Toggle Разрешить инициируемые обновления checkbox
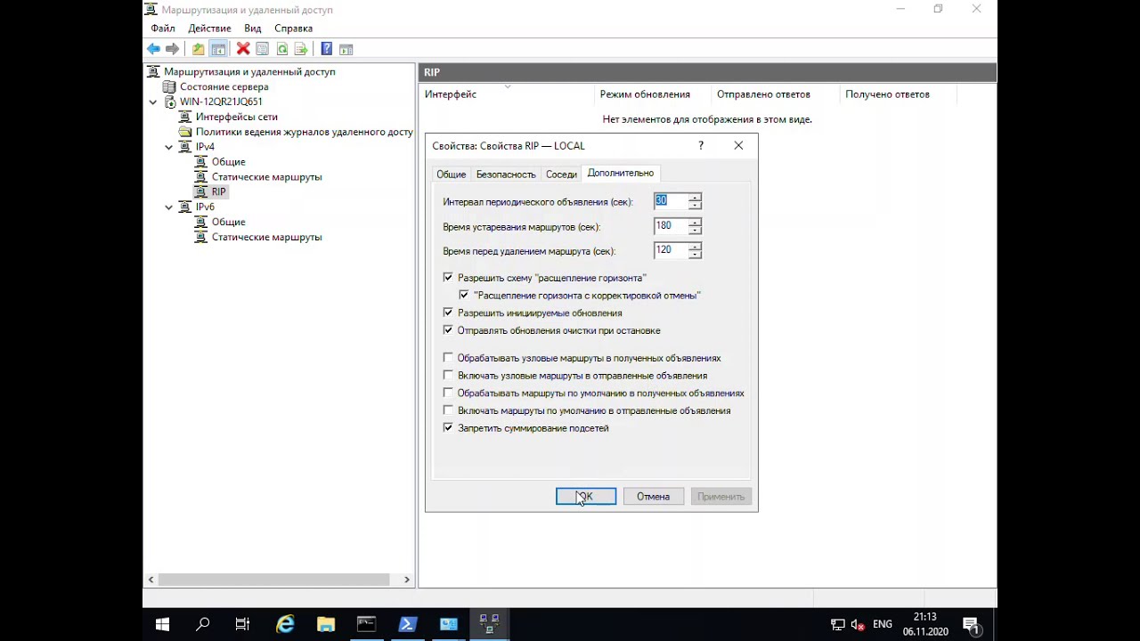The width and height of the screenshot is (1140, 641). pyautogui.click(x=448, y=312)
